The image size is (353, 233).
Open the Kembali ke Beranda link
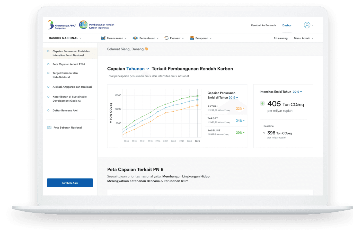263,25
